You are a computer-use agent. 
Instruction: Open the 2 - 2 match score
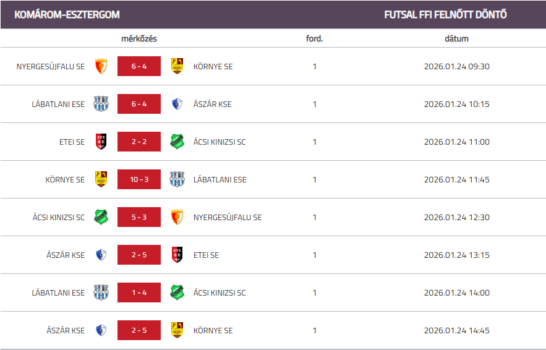pyautogui.click(x=139, y=142)
